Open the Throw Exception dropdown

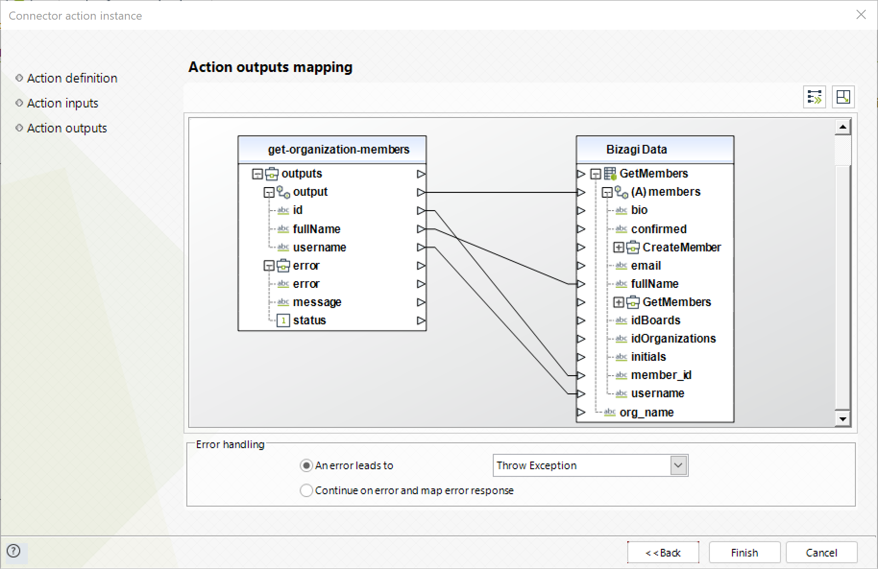click(x=678, y=465)
